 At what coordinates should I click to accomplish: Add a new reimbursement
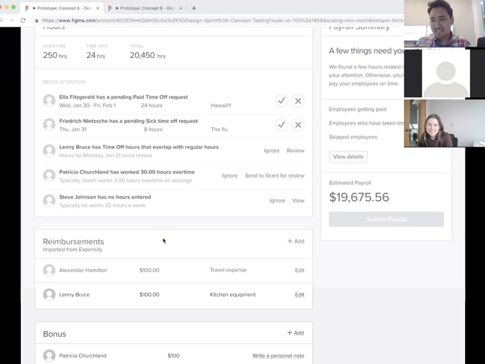296,241
